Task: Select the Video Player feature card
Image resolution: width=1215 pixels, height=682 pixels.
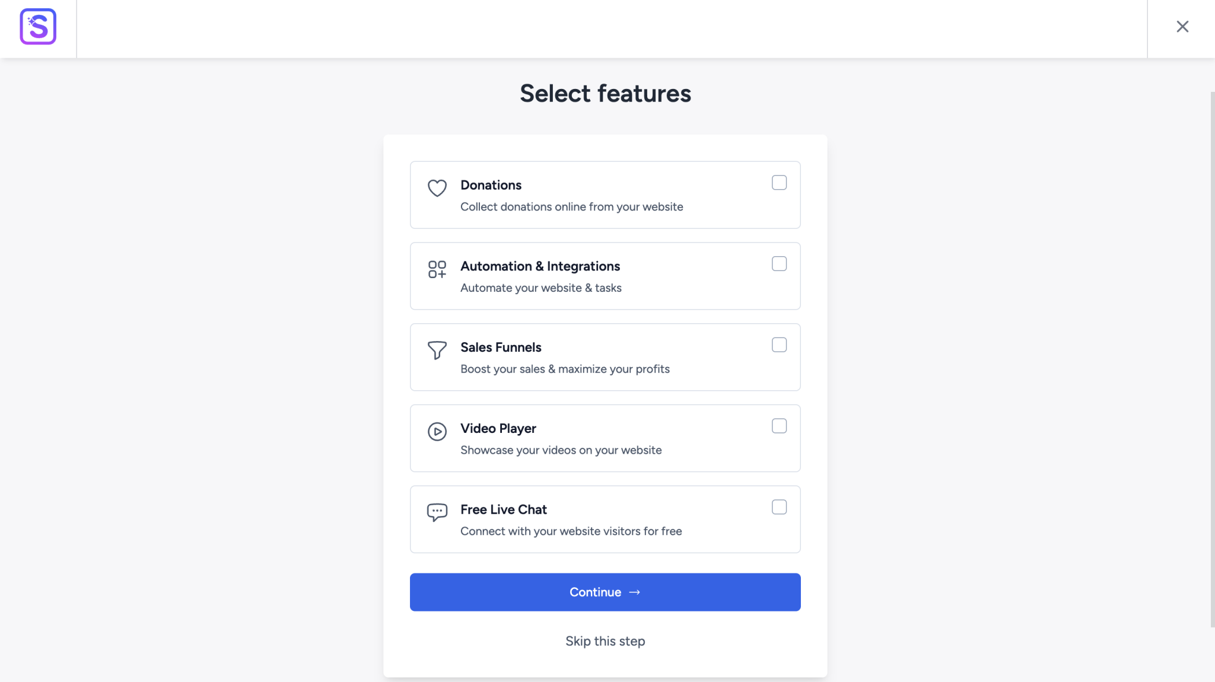Action: coord(605,438)
